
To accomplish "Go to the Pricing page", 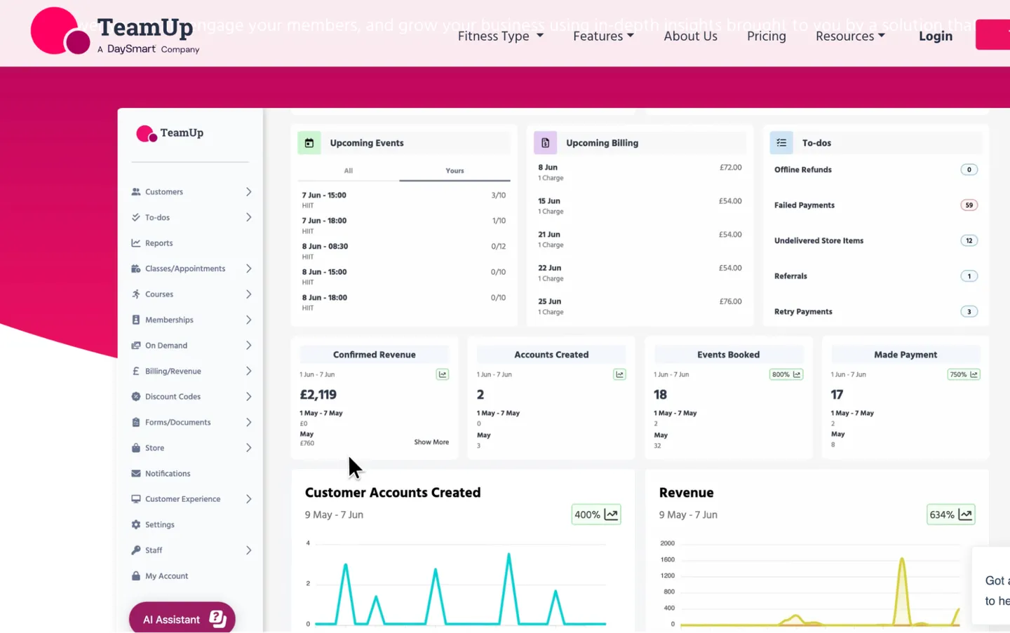I will click(766, 36).
